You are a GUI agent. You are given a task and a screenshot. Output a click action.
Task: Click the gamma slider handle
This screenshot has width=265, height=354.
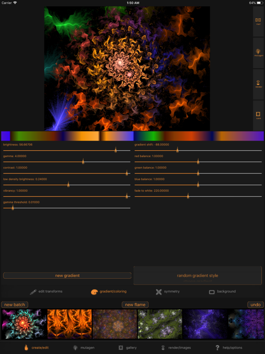83,161
